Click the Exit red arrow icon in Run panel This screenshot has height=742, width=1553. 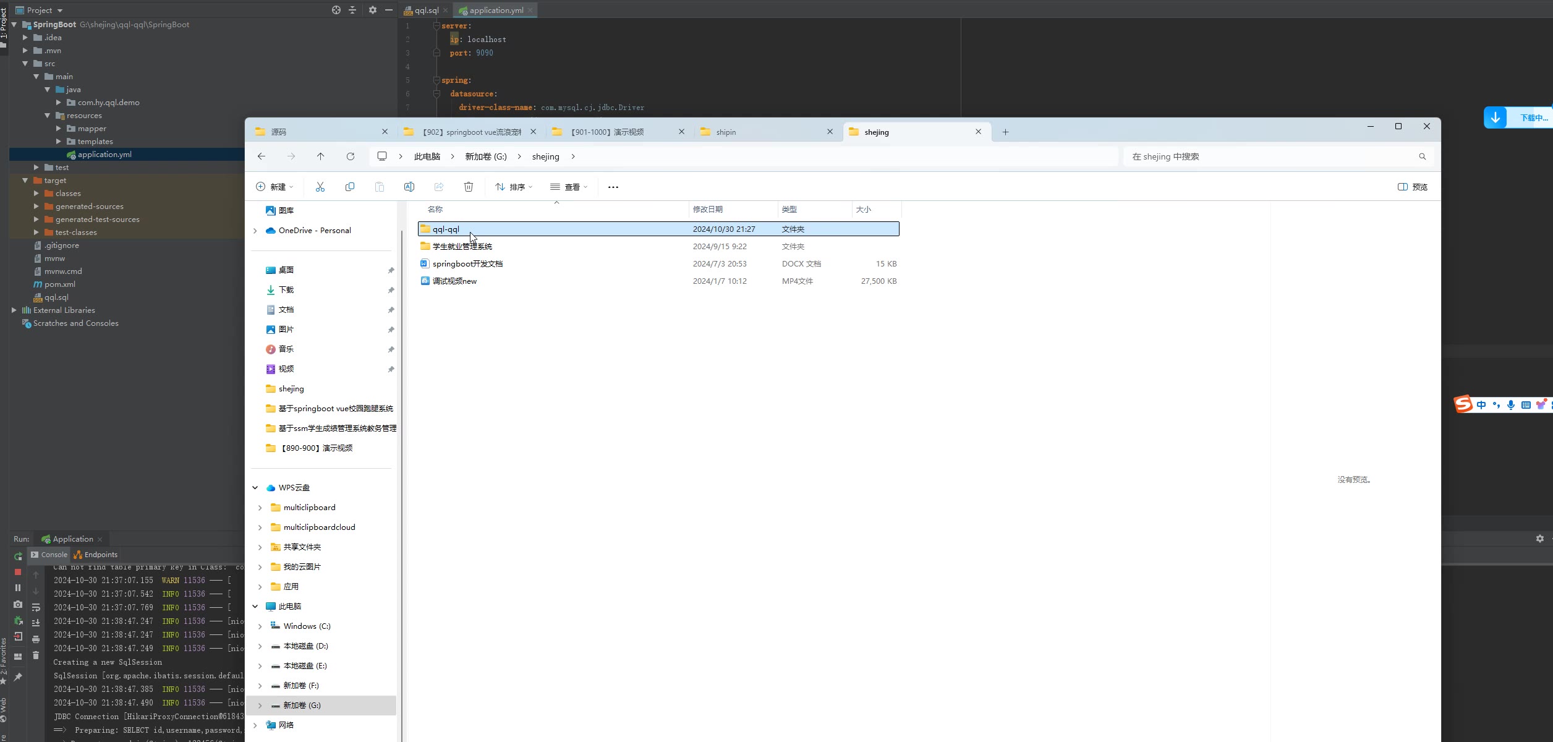click(x=18, y=636)
